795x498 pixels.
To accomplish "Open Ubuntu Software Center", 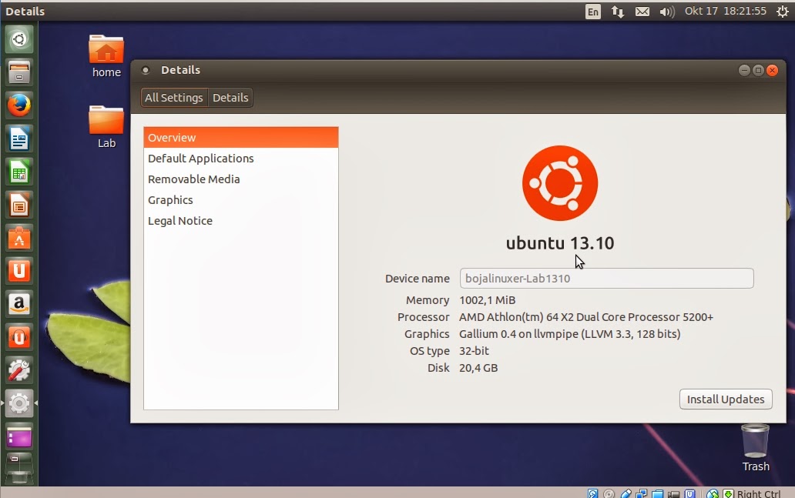I will point(18,238).
